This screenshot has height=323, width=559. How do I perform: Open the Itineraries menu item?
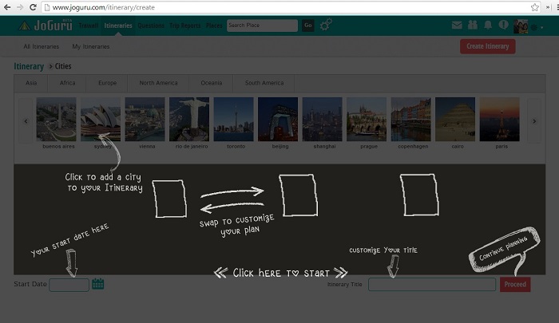(x=118, y=26)
